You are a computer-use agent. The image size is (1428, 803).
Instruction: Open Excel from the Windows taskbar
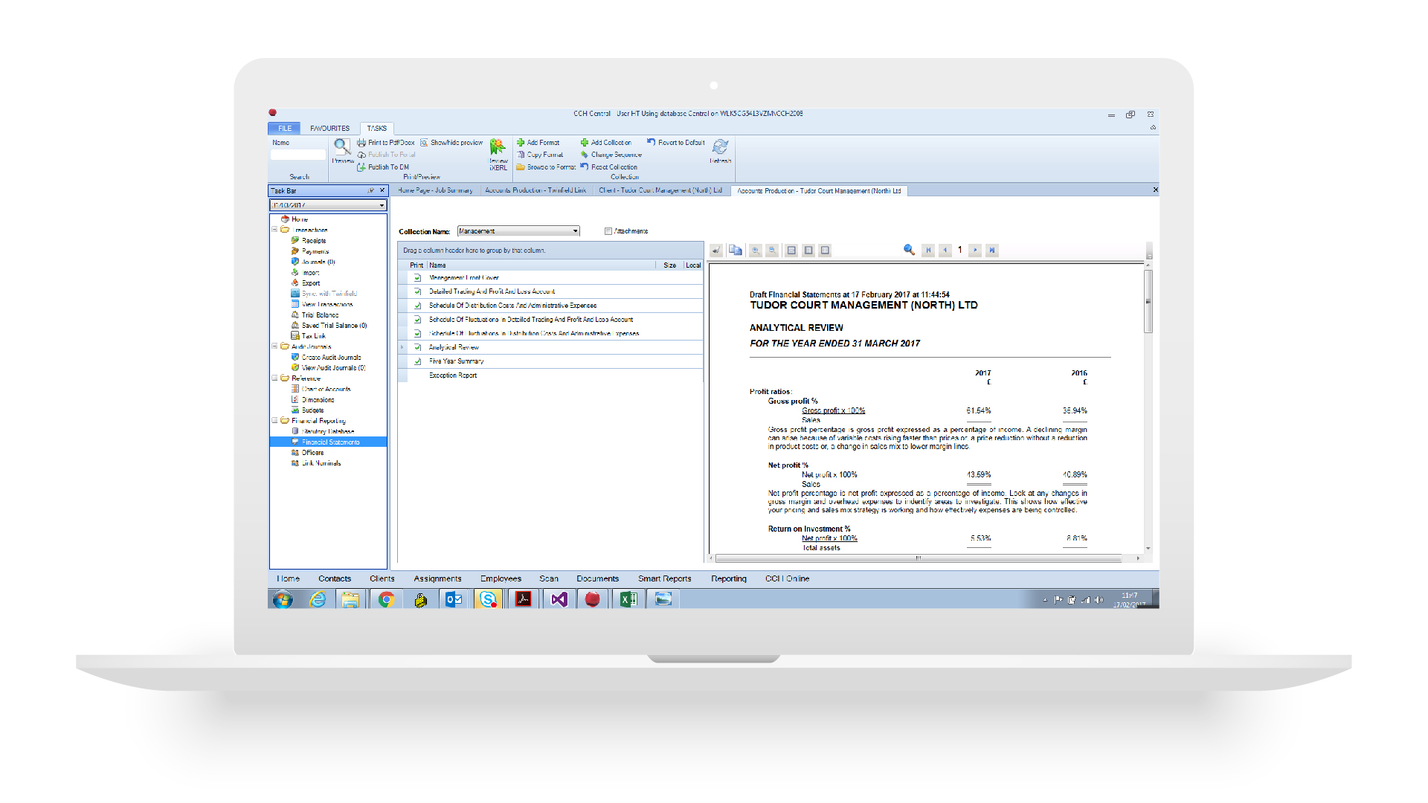[628, 599]
